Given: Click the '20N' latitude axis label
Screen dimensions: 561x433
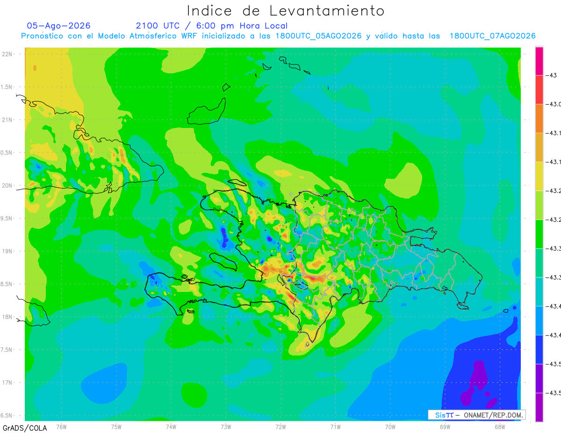Looking at the screenshot, I should click(8, 185).
